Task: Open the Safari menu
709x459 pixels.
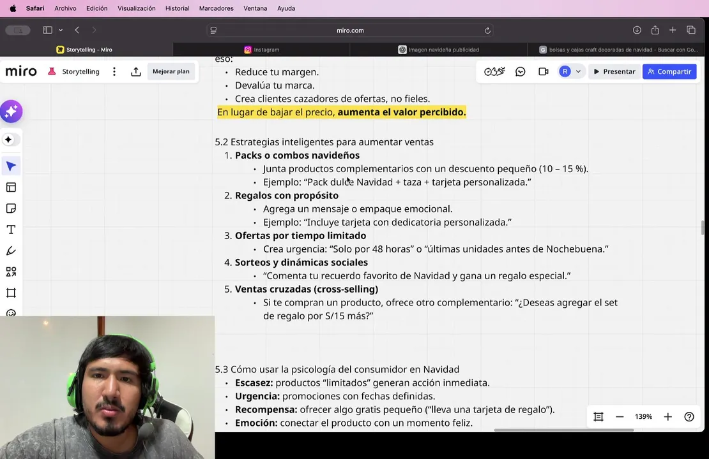Action: pyautogui.click(x=35, y=8)
